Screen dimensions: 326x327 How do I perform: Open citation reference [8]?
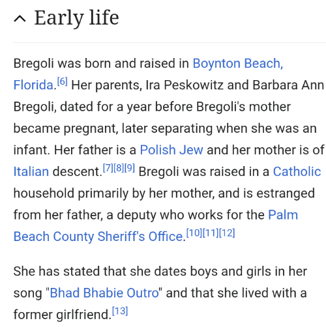pyautogui.click(x=119, y=168)
